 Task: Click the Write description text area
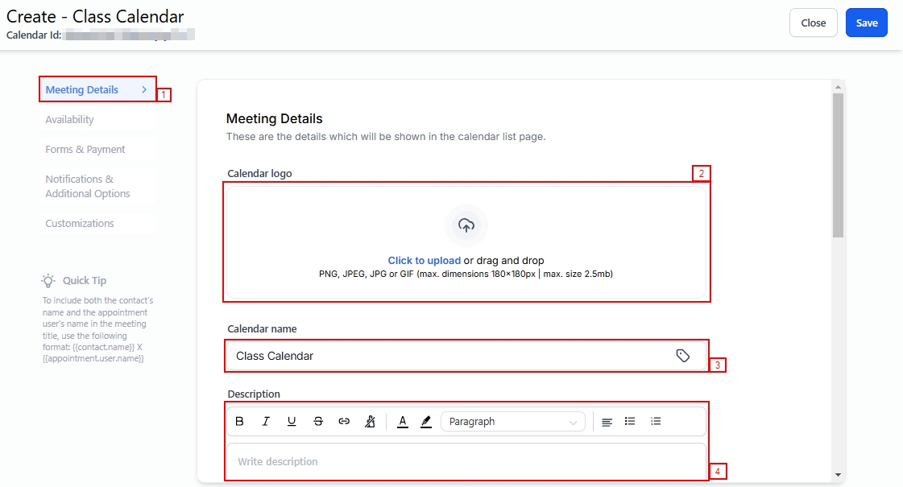[466, 462]
